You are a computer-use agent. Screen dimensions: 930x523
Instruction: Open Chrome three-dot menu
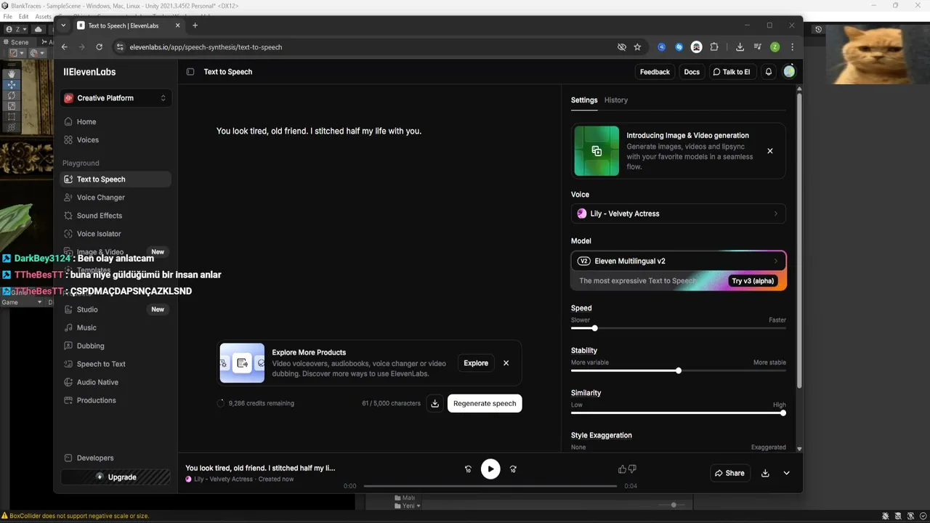point(792,47)
